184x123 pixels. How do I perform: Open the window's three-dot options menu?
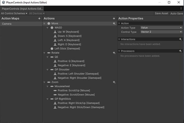tap(181, 9)
